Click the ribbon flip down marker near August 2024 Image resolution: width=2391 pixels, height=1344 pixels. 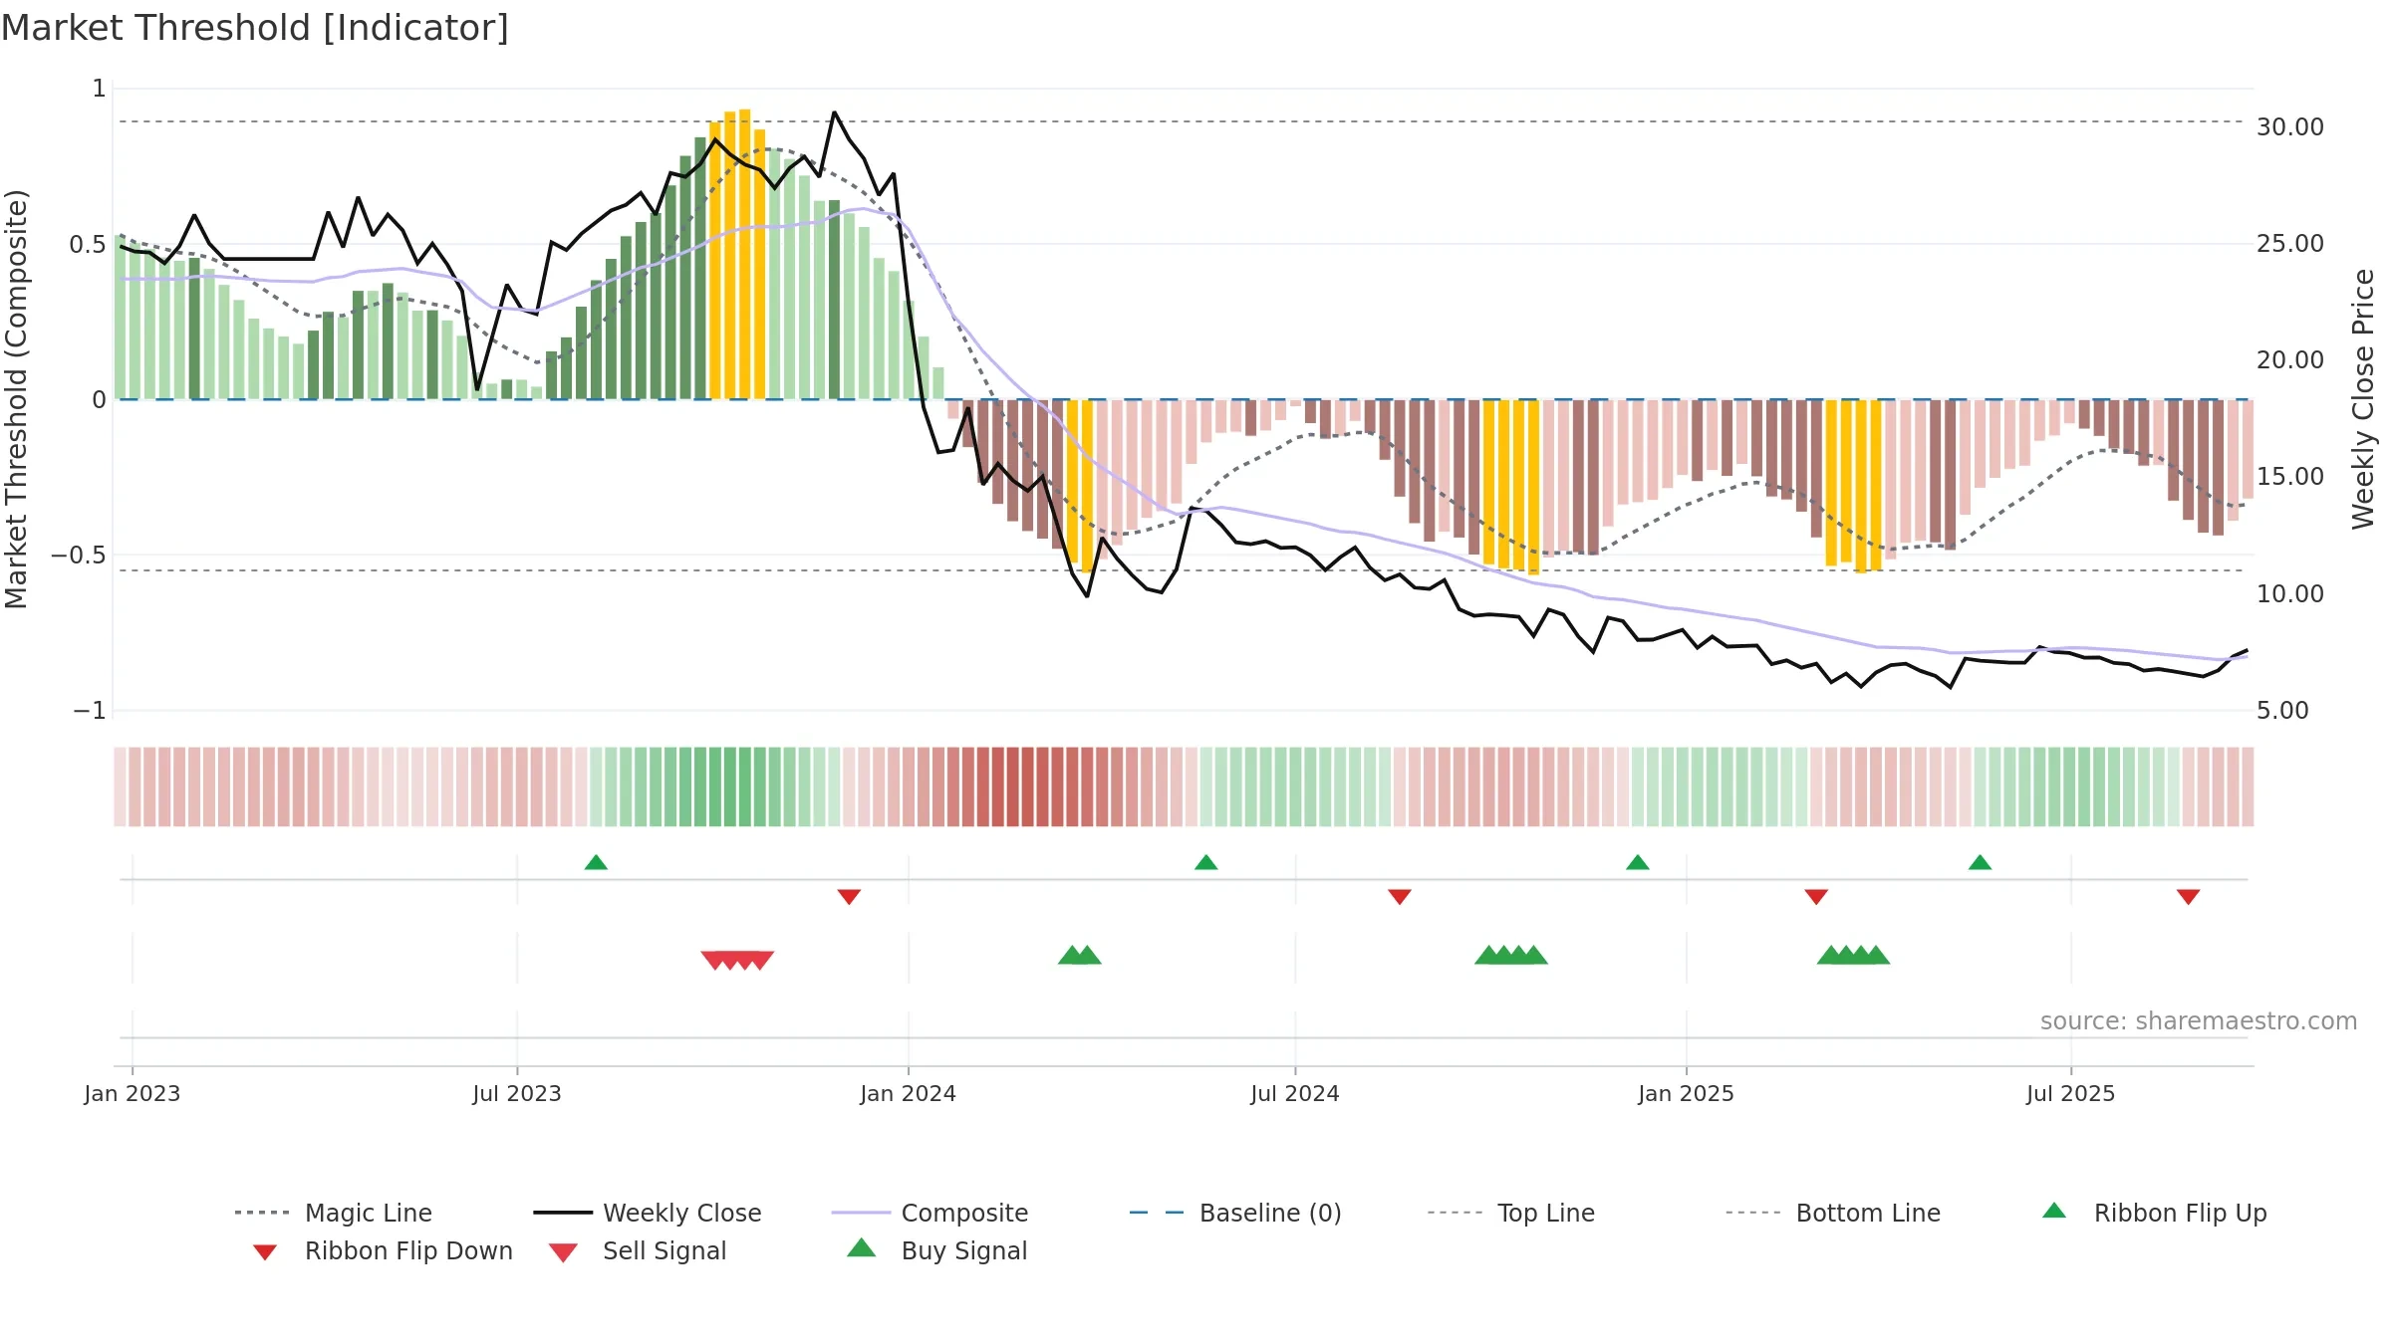coord(1400,897)
